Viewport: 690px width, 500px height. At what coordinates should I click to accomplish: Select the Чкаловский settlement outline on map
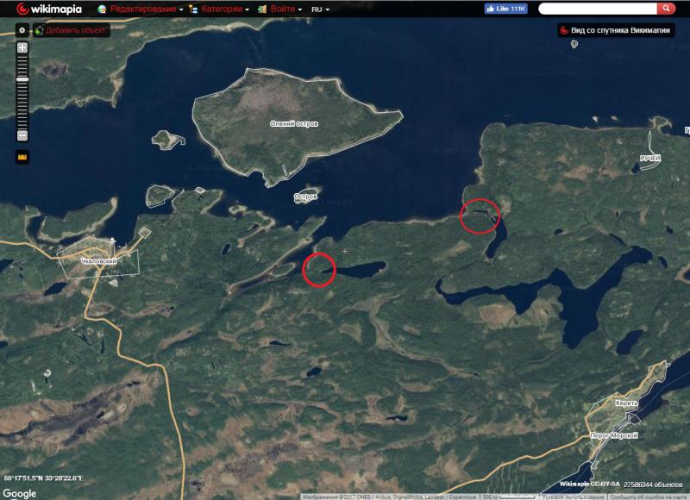click(97, 260)
